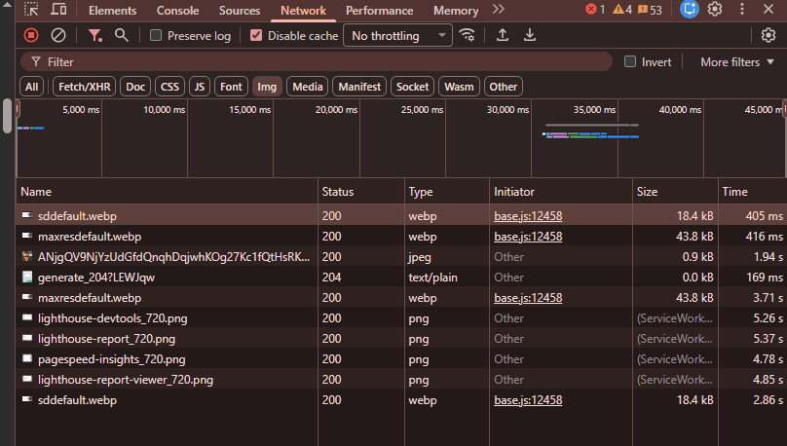This screenshot has width=787, height=446.
Task: Activate the inspect element picker icon
Action: [x=31, y=10]
